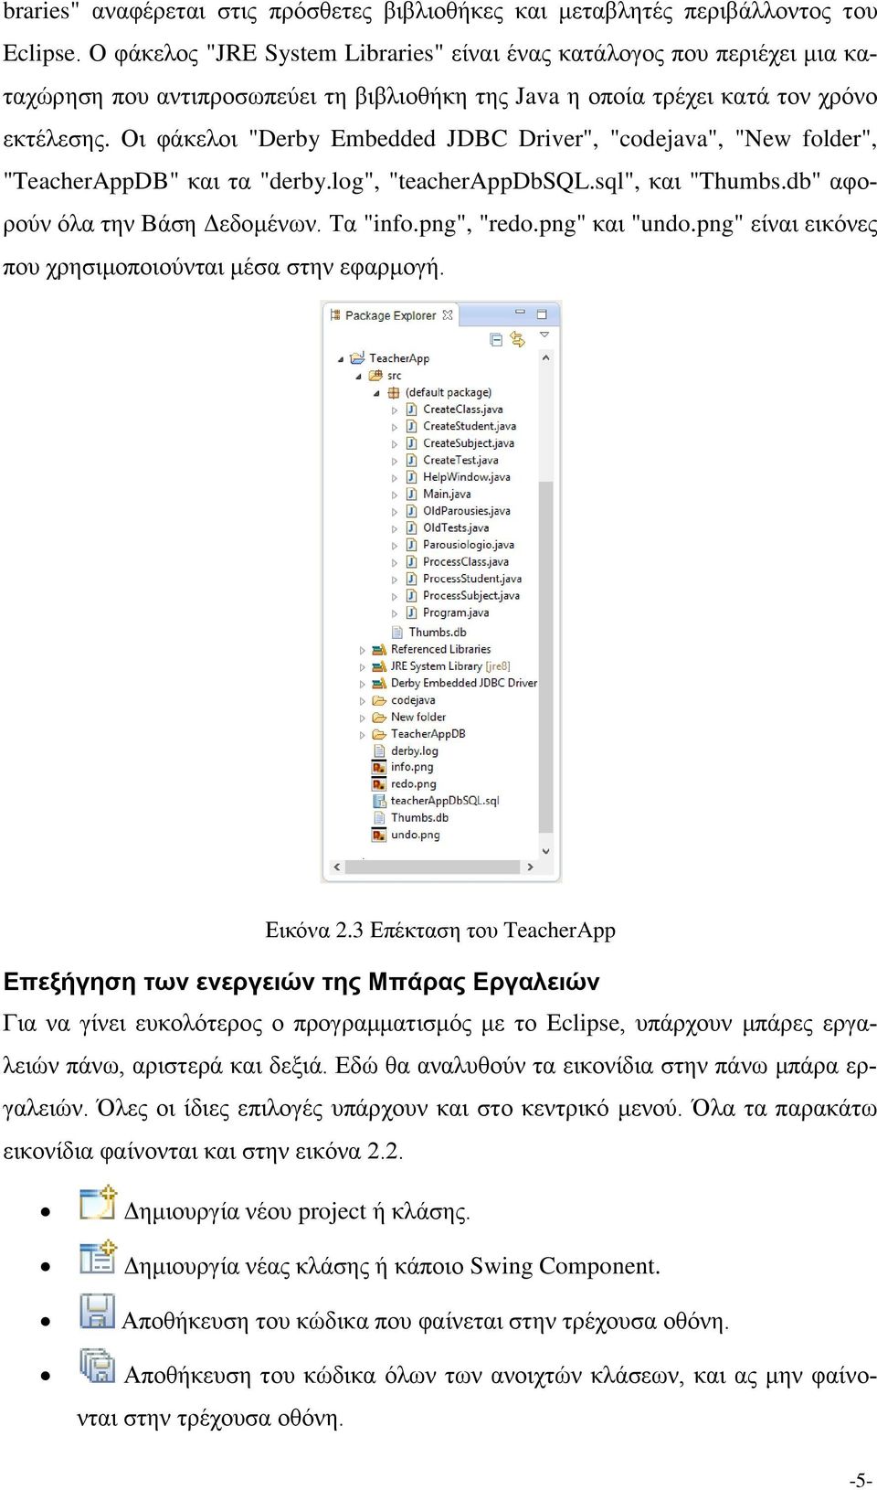
Task: Expand the Program.java node
Action: [x=395, y=613]
